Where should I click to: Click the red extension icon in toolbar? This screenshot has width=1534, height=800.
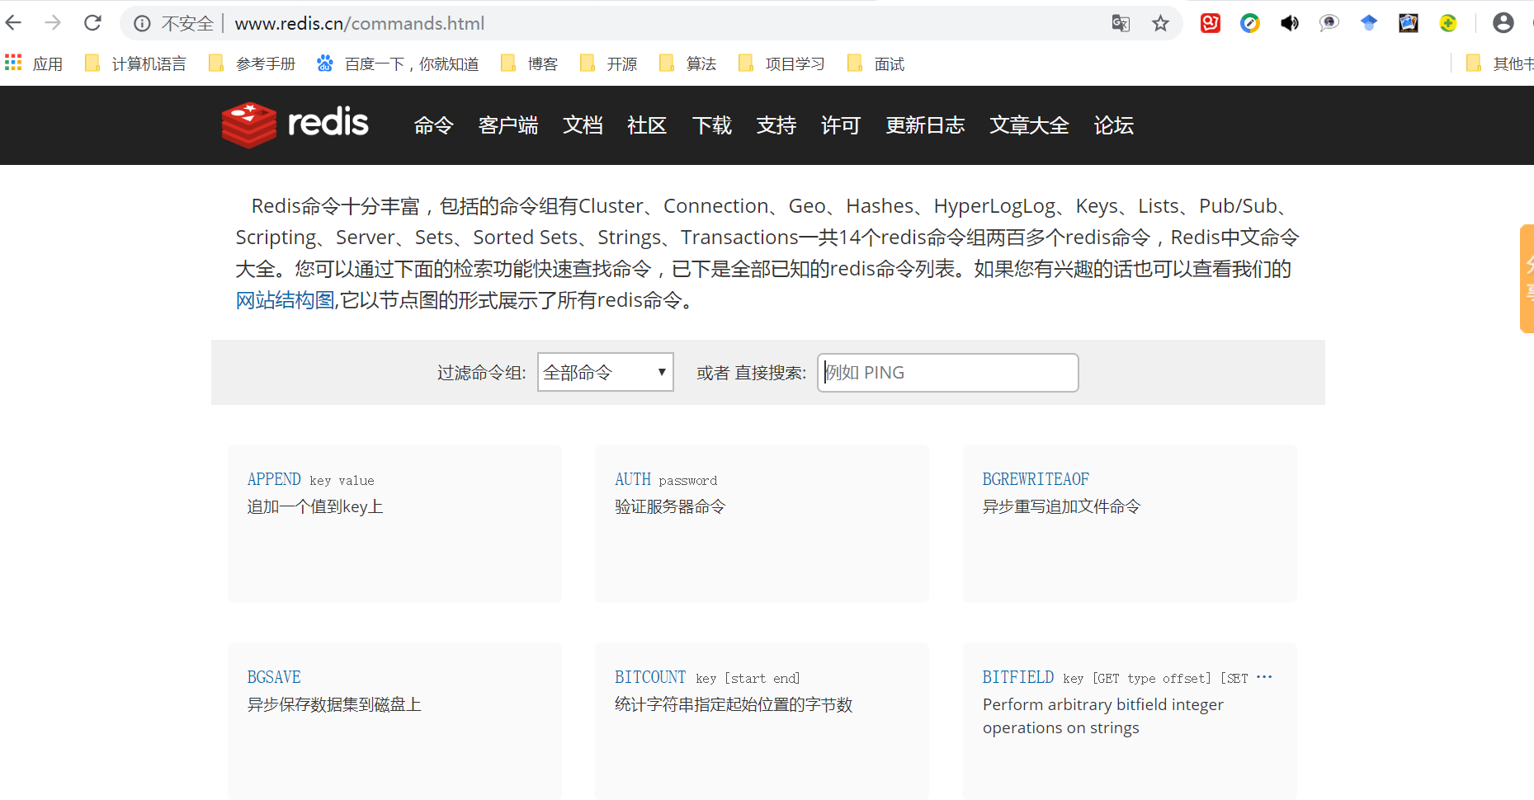pos(1211,23)
